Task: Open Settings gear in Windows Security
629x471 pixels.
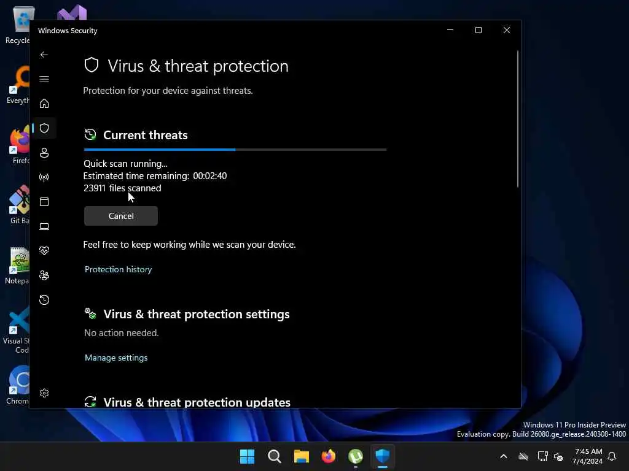Action: 44,393
